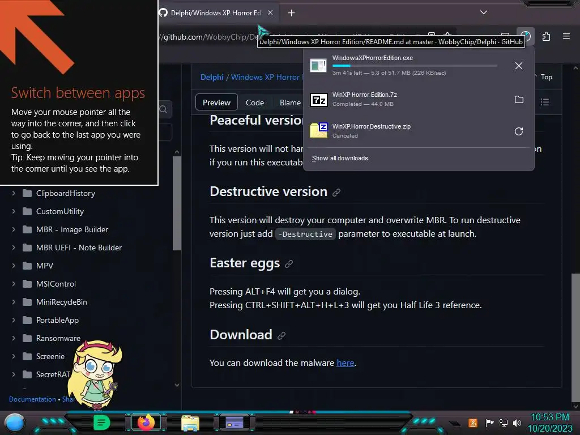Open the Action Center flag icon
580x435 pixels.
(x=489, y=423)
